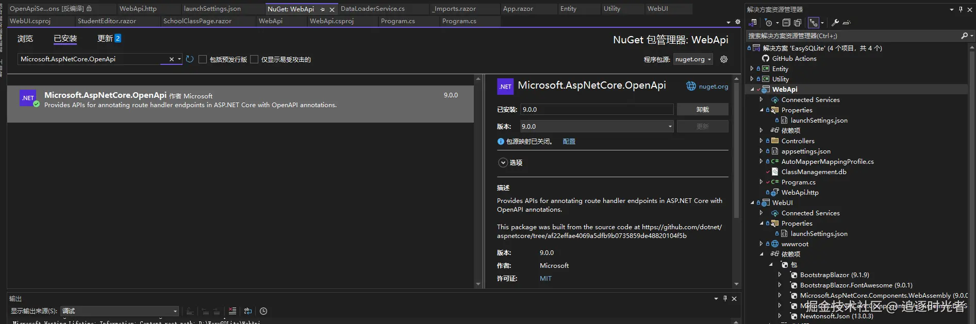976x324 pixels.
Task: Open the package source nuget.org dropdown
Action: pos(693,59)
